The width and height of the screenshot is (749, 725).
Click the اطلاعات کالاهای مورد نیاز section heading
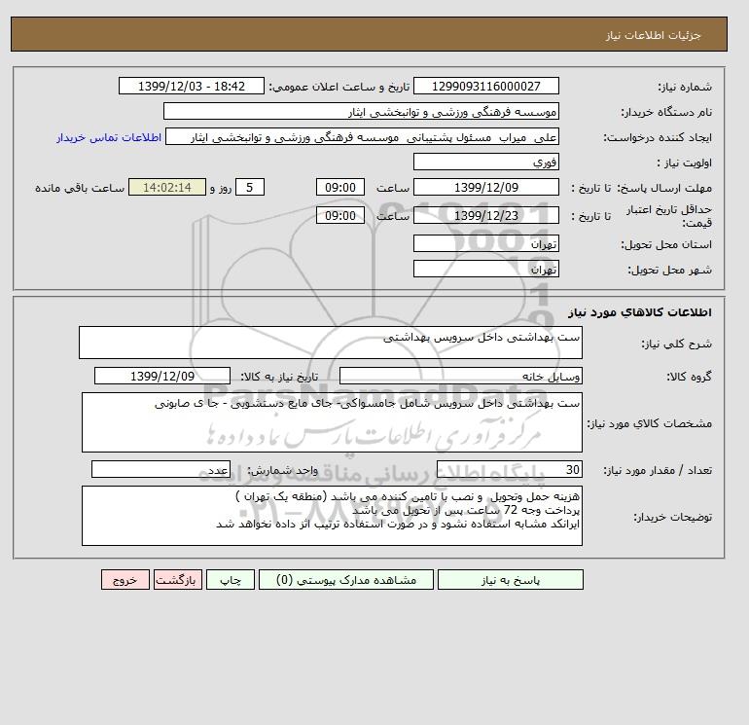point(640,312)
